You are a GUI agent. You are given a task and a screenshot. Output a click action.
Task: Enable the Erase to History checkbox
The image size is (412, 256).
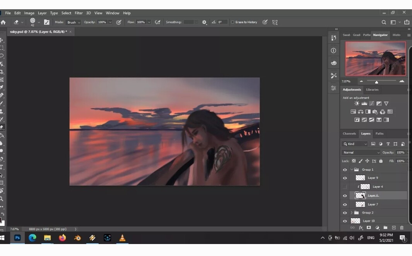(x=232, y=22)
